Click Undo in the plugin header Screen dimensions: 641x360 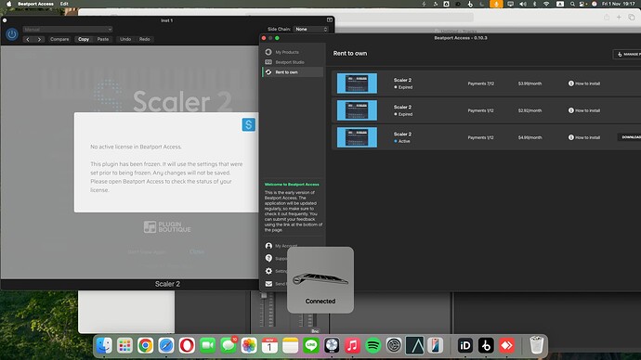[125, 39]
